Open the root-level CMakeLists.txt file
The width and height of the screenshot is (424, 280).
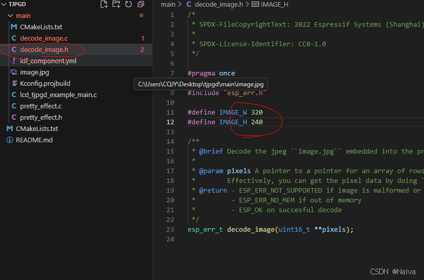[x=37, y=128]
